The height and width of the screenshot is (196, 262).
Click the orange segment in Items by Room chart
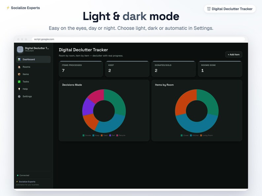click(185, 101)
